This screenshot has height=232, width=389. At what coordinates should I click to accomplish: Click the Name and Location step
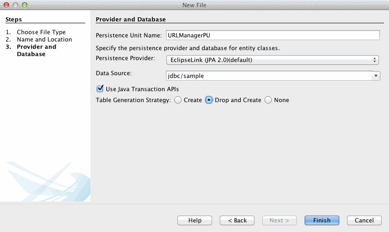tap(44, 39)
